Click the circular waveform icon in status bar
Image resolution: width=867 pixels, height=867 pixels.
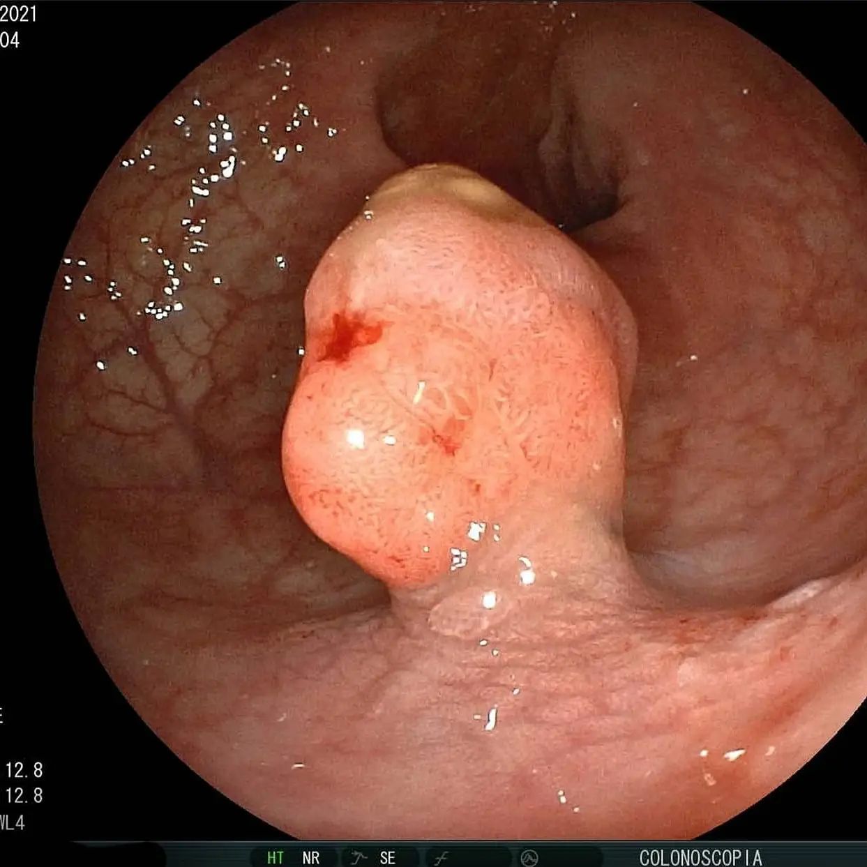529,857
